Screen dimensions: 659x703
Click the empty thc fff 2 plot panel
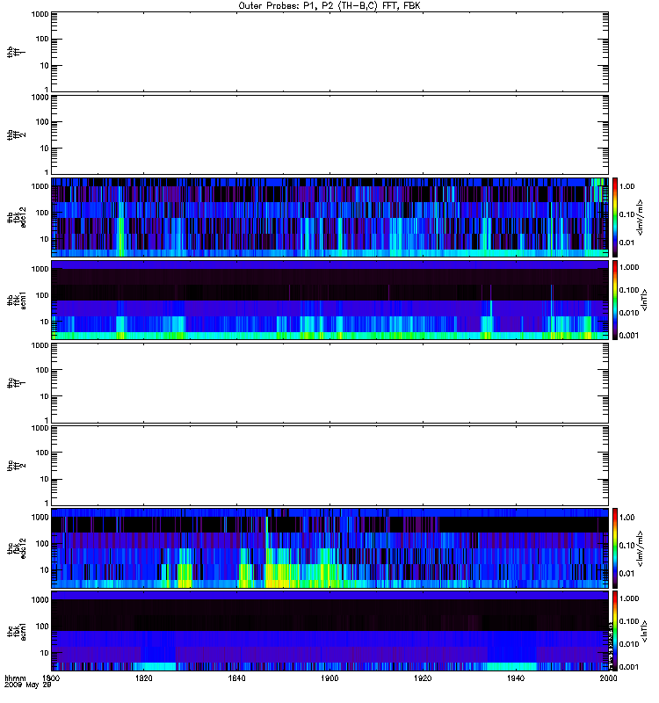(329, 466)
